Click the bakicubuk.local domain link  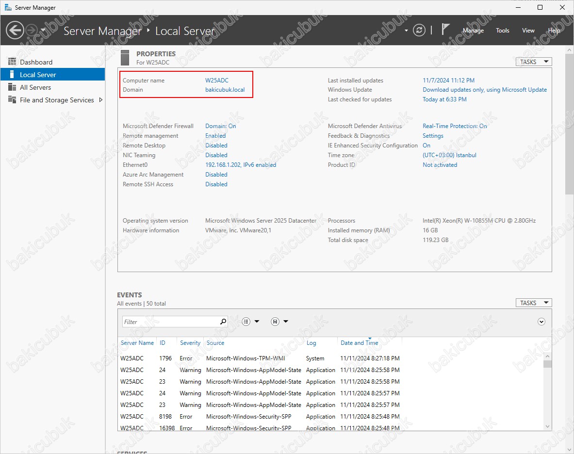click(x=225, y=90)
